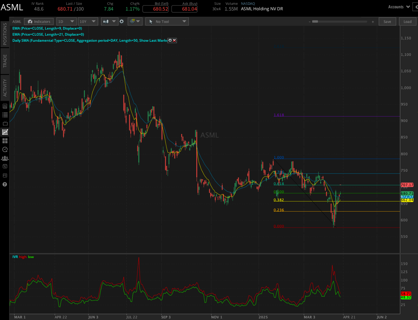Open the TV live video icon
The width and height of the screenshot is (418, 320).
pos(5,123)
